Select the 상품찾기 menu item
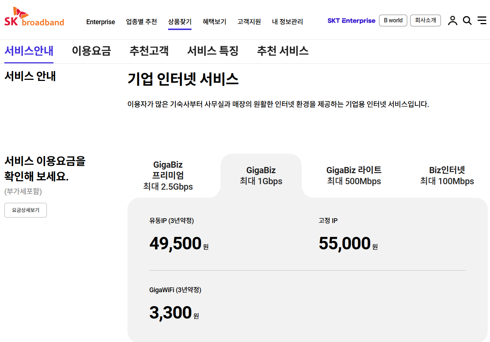This screenshot has width=490, height=342. 180,22
